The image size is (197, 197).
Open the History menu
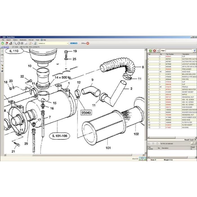coord(15,40)
